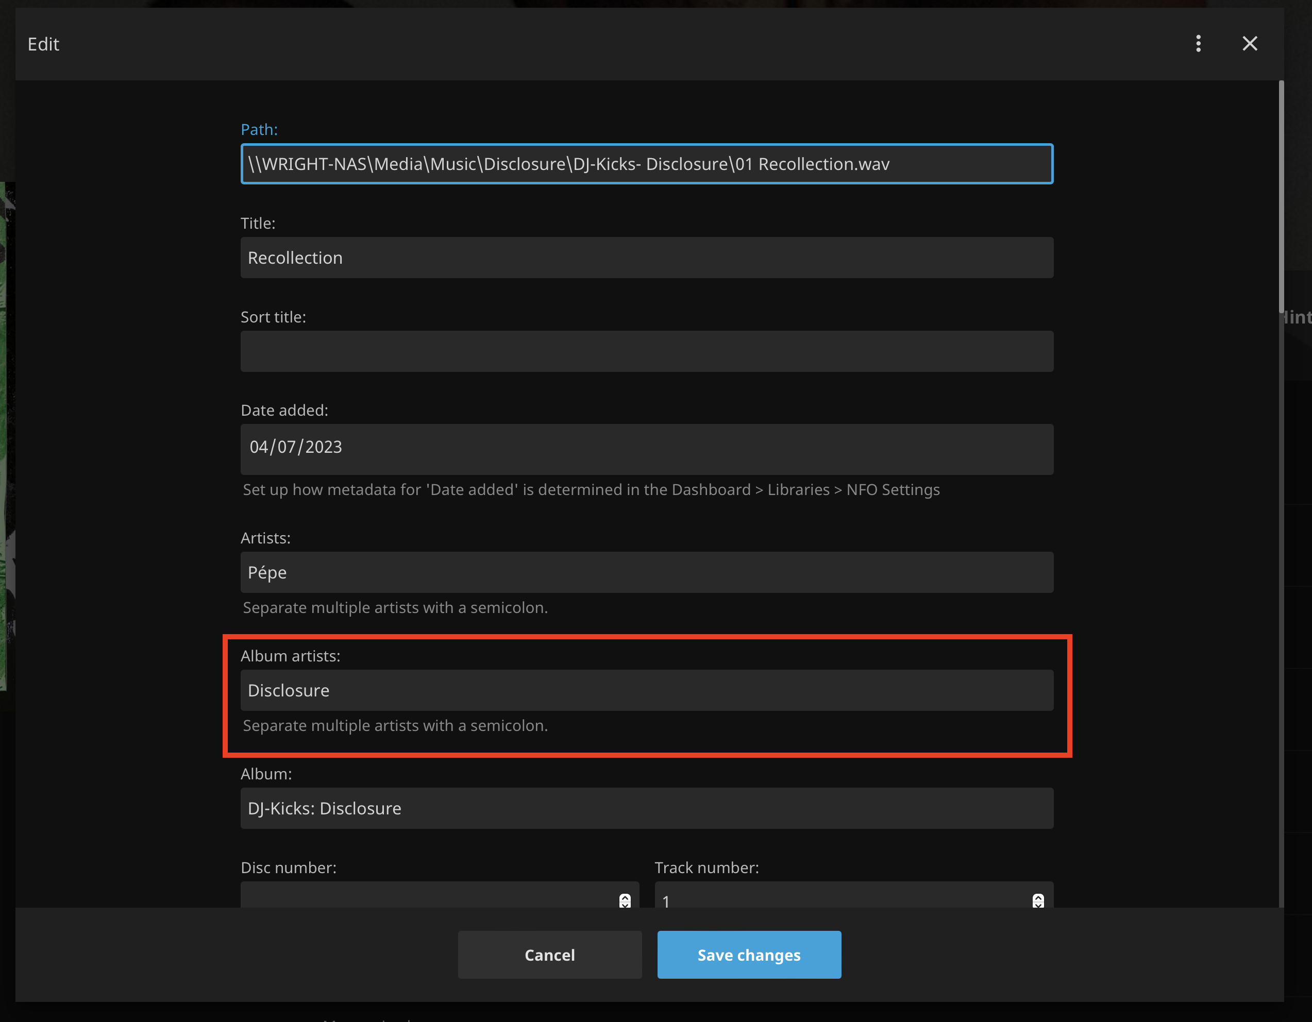Focus the empty Sort title field
The width and height of the screenshot is (1312, 1022).
click(x=646, y=351)
